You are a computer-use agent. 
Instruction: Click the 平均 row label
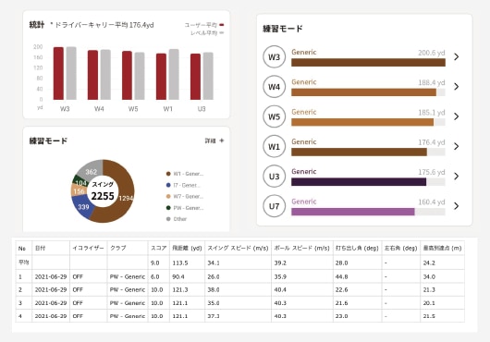tap(23, 263)
